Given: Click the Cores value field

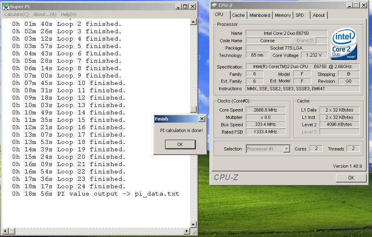Looking at the screenshot, I should pos(316,148).
